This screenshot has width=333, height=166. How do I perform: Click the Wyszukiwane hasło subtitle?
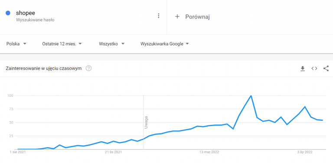pos(35,20)
